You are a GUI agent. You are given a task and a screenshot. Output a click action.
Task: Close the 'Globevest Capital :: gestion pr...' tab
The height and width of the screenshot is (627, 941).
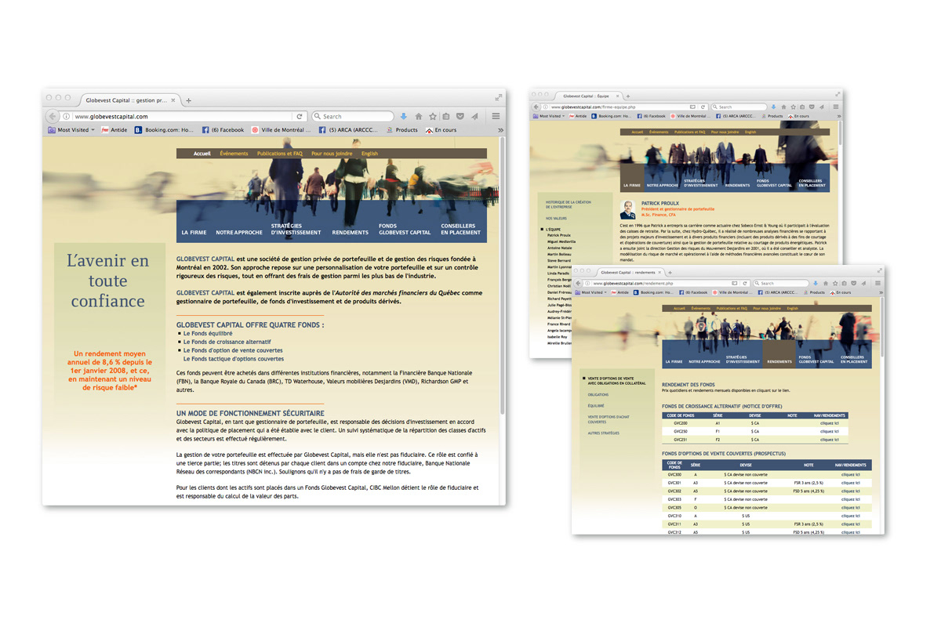click(x=175, y=100)
